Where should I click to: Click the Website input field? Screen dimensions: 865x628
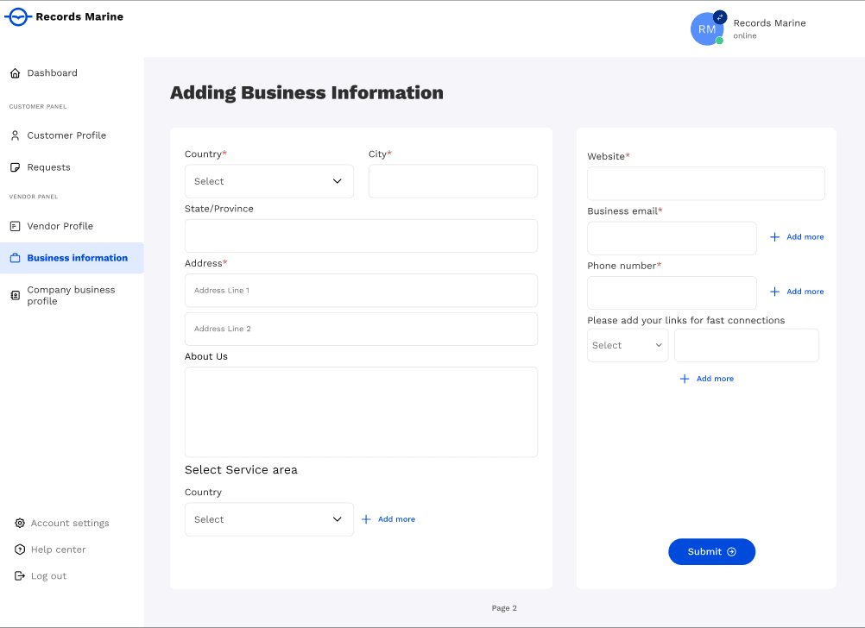point(705,184)
